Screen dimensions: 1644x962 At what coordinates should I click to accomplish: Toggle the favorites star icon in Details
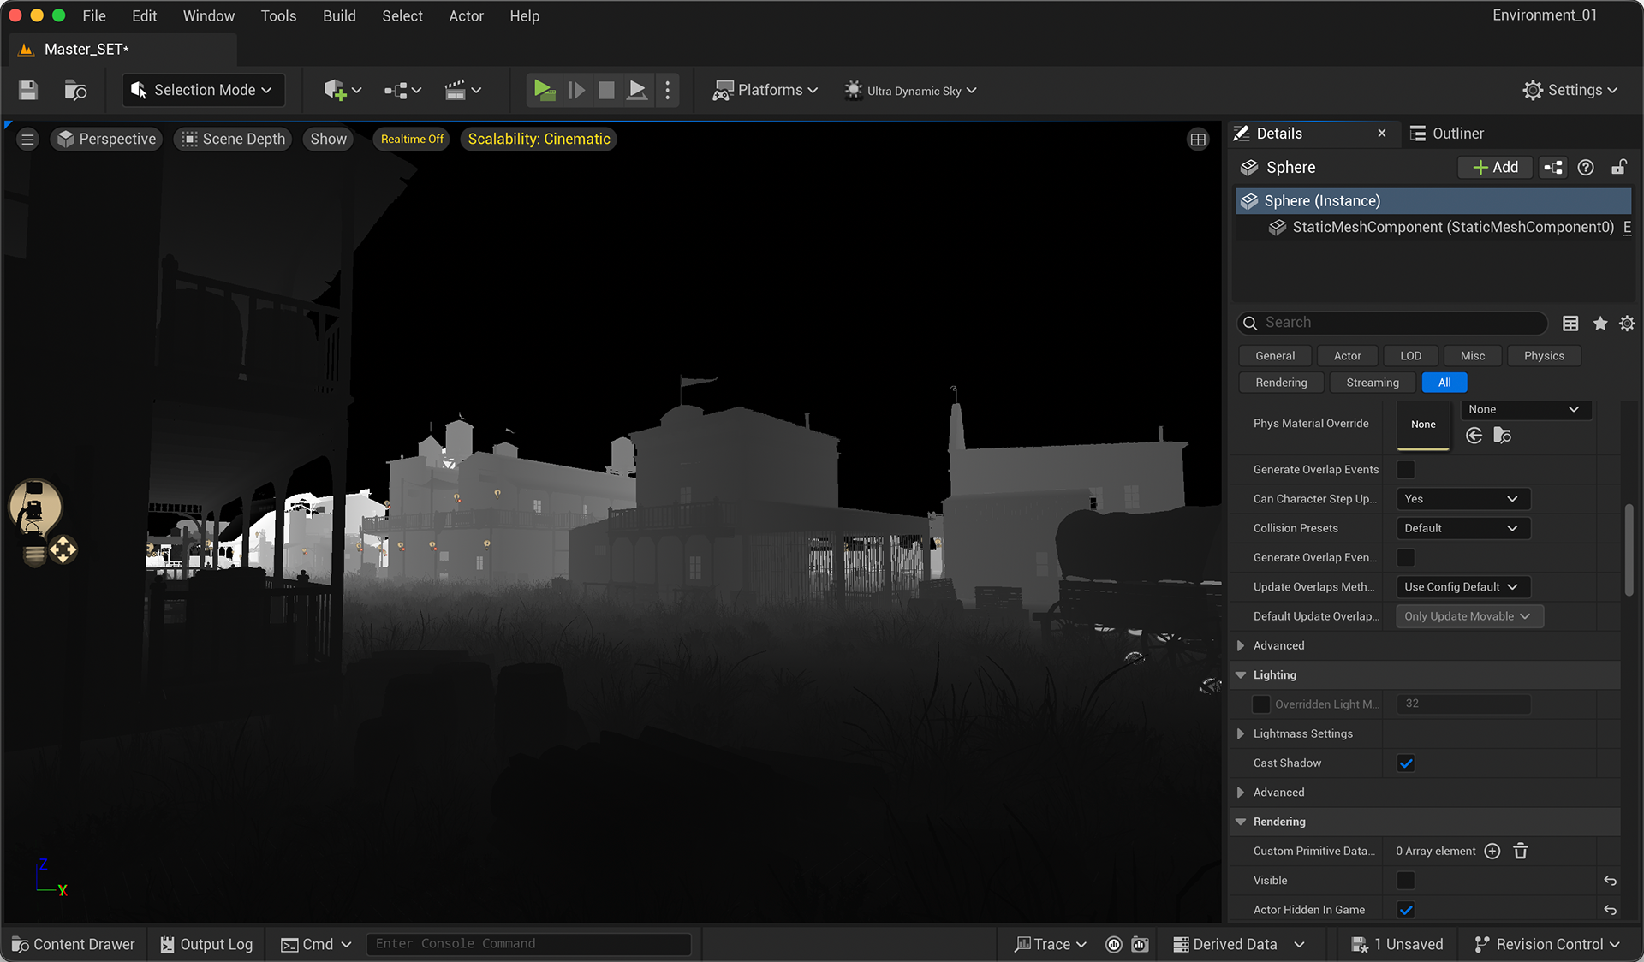(x=1599, y=323)
